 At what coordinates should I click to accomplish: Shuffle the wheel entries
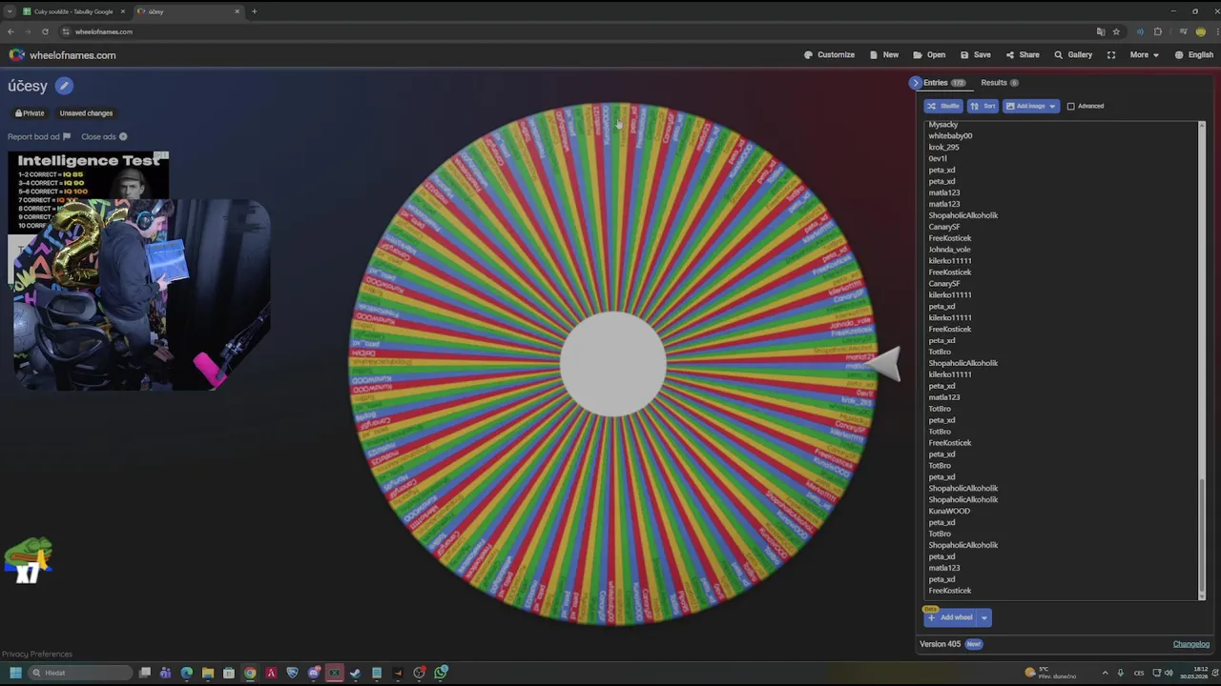click(x=943, y=106)
